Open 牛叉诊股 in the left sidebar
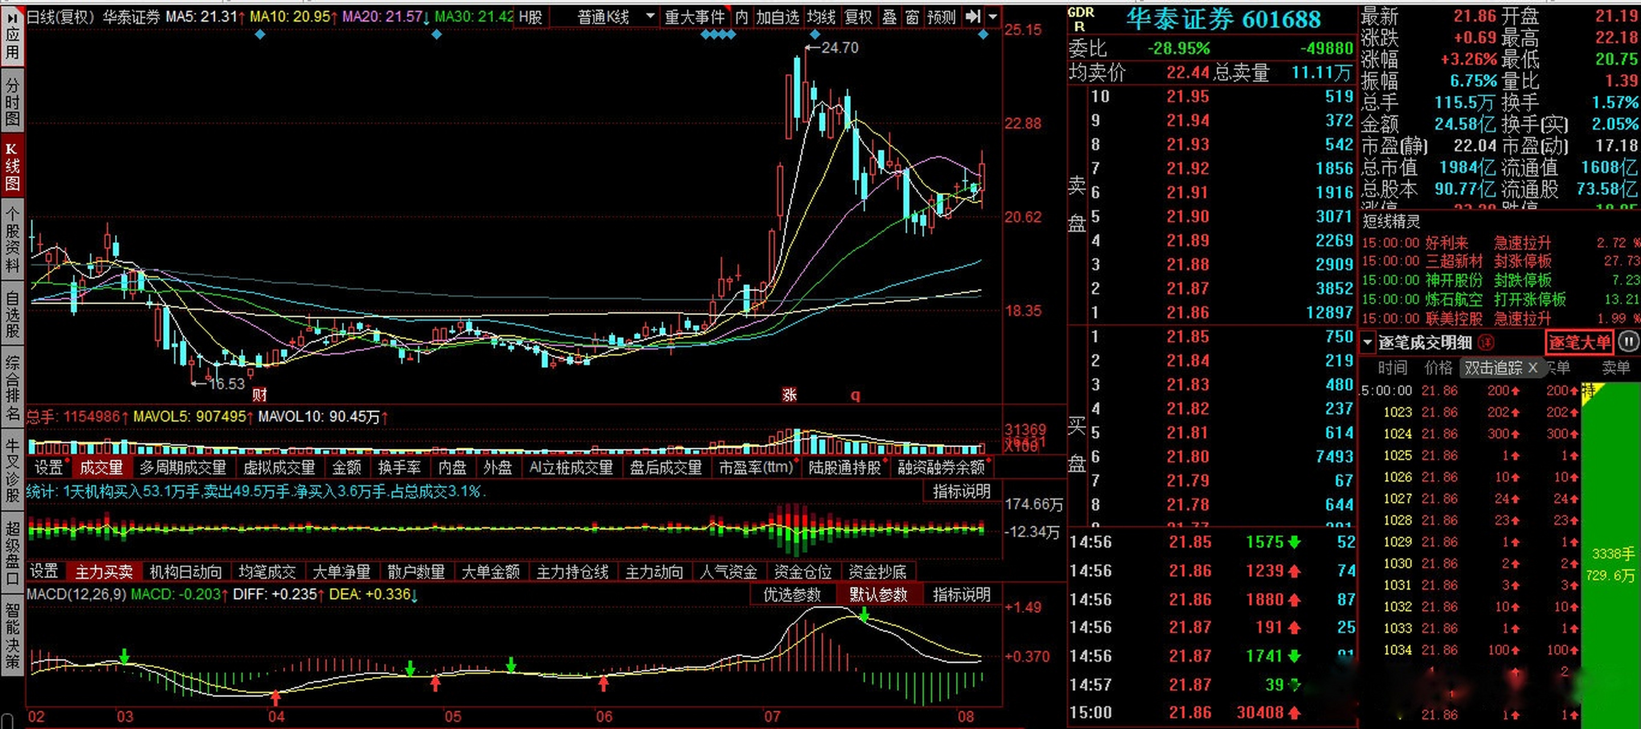 coord(12,471)
